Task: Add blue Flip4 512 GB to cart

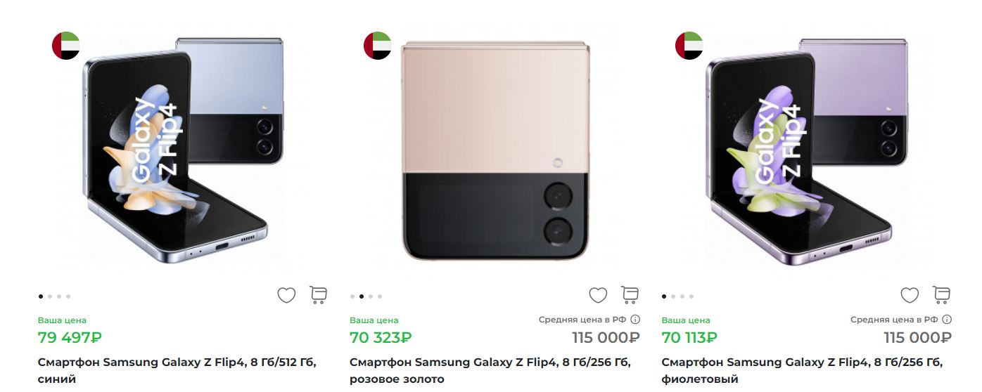Action: [x=318, y=295]
